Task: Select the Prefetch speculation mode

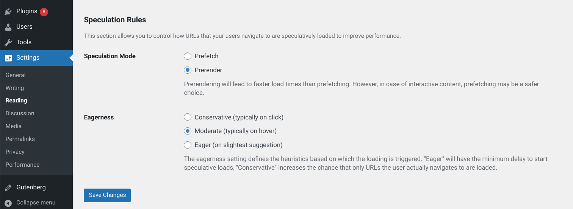Action: click(x=188, y=56)
